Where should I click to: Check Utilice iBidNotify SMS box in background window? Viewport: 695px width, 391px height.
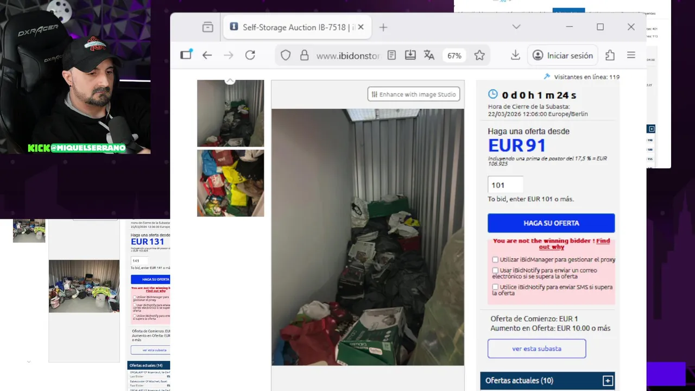pyautogui.click(x=135, y=316)
